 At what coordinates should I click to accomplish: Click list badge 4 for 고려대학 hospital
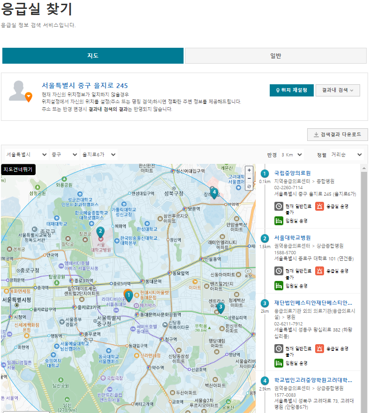point(265,381)
